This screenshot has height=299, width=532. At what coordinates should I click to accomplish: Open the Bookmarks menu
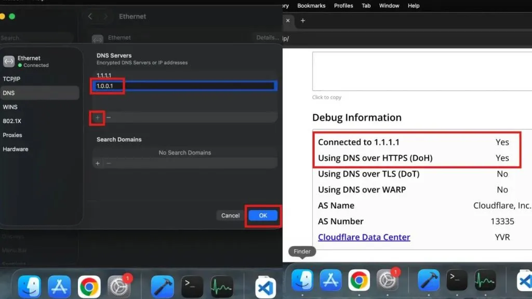311,6
